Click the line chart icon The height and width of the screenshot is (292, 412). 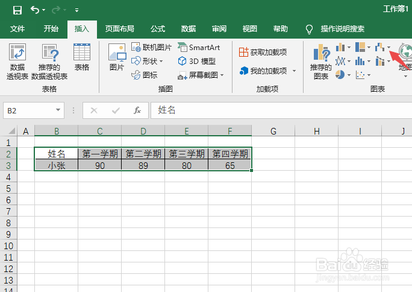point(340,62)
